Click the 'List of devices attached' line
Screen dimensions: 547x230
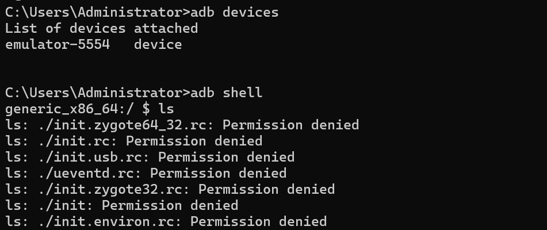pyautogui.click(x=101, y=28)
